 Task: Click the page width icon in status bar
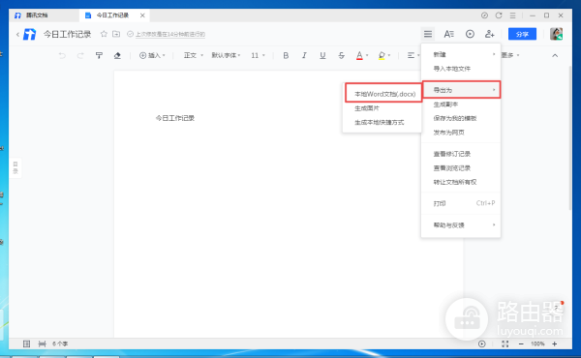tap(43, 343)
